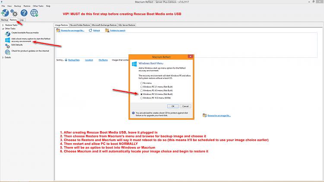Select Windows PE 3.1 menu option

[x=142, y=87]
